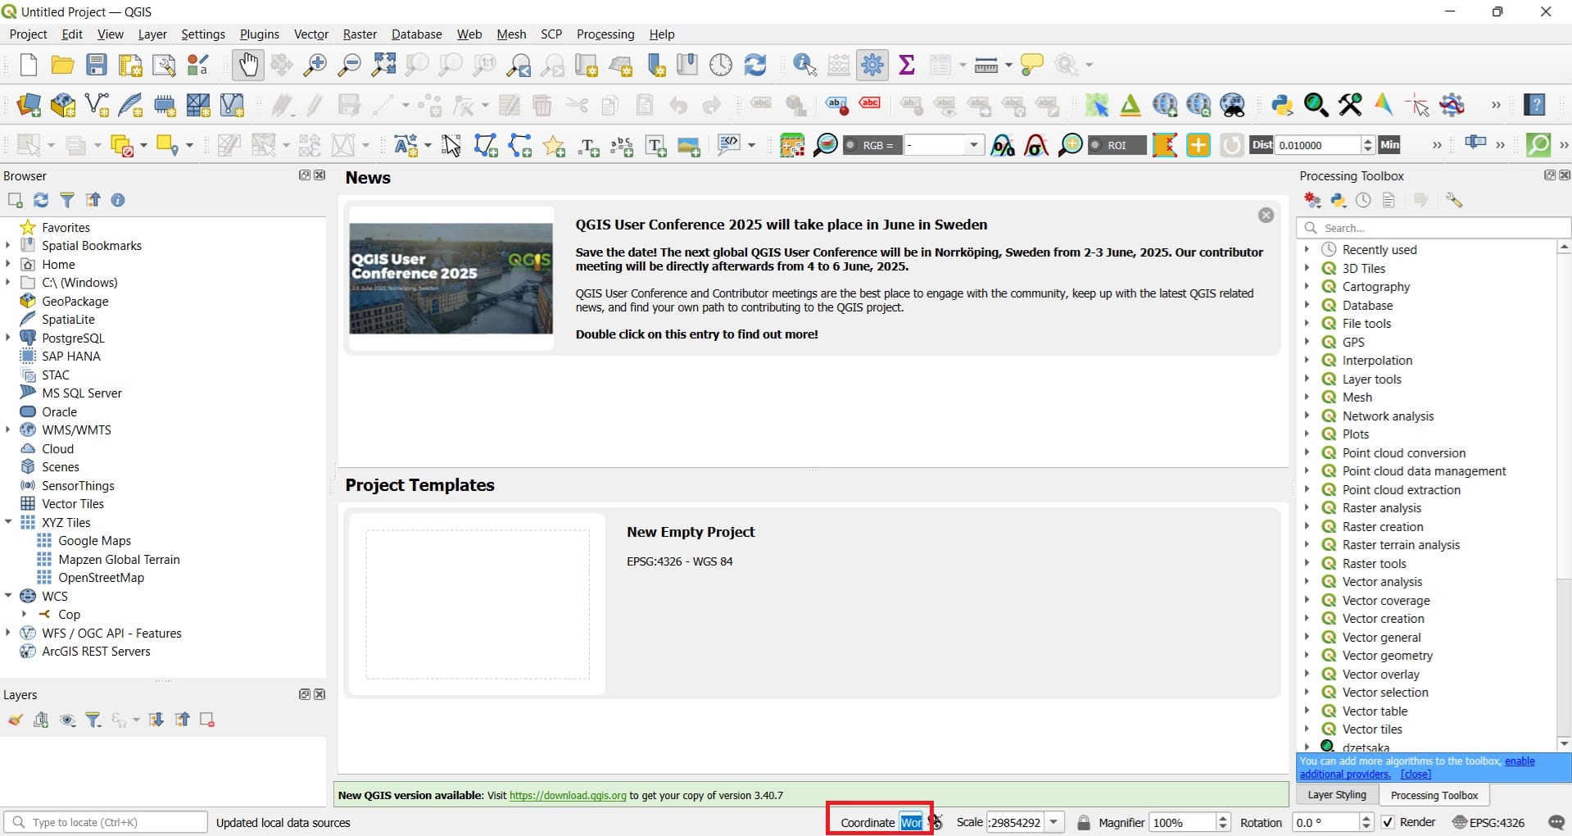
Task: Open toolbox History clock icon
Action: [x=1363, y=200]
